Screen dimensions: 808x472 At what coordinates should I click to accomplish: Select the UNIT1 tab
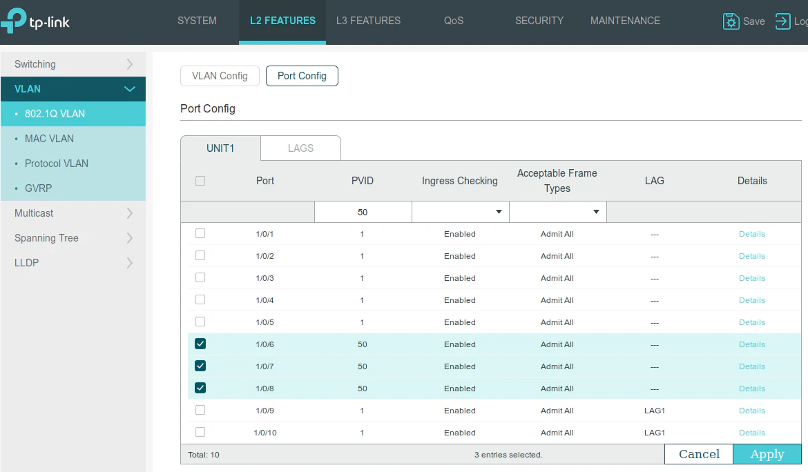point(220,148)
